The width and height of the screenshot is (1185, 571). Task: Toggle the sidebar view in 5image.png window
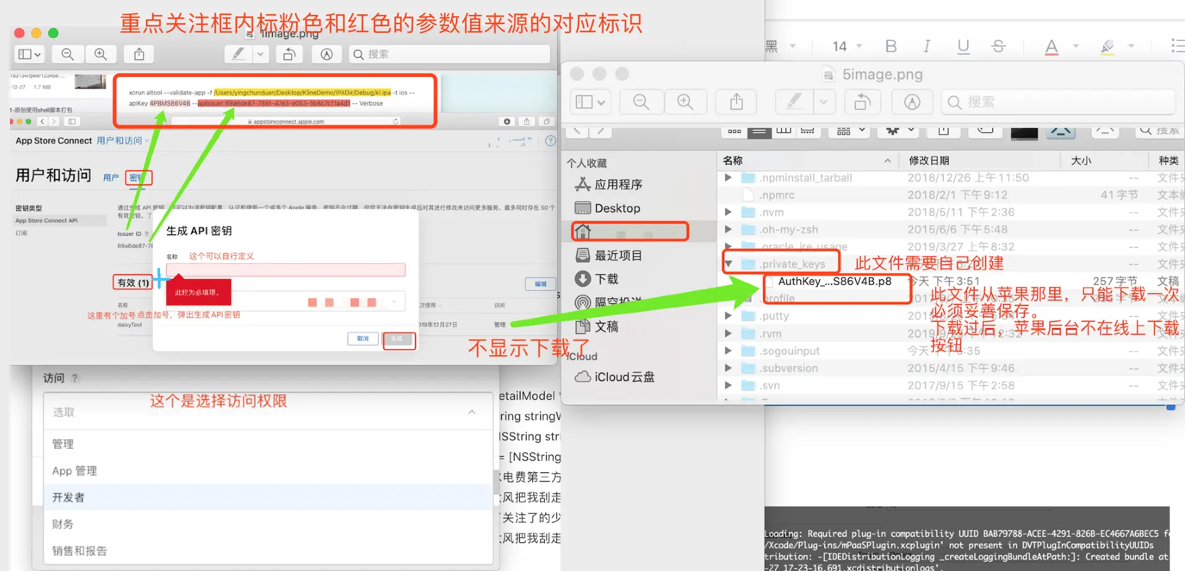point(590,102)
